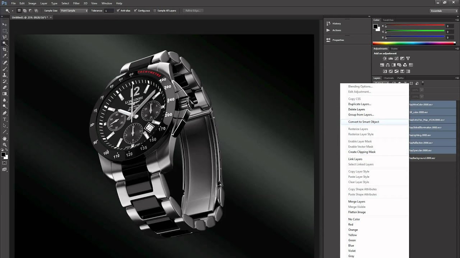Click the red channel slider

click(x=415, y=26)
